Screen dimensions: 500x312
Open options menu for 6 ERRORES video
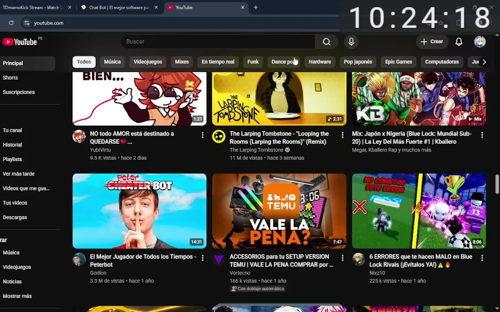482,258
